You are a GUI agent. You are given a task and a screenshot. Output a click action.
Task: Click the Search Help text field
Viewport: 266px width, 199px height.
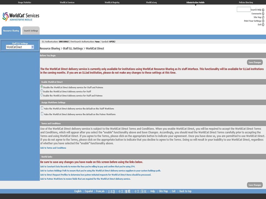point(244,9)
